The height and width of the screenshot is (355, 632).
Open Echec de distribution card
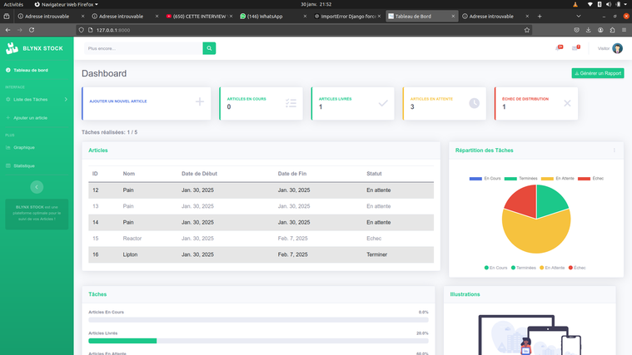pyautogui.click(x=536, y=103)
